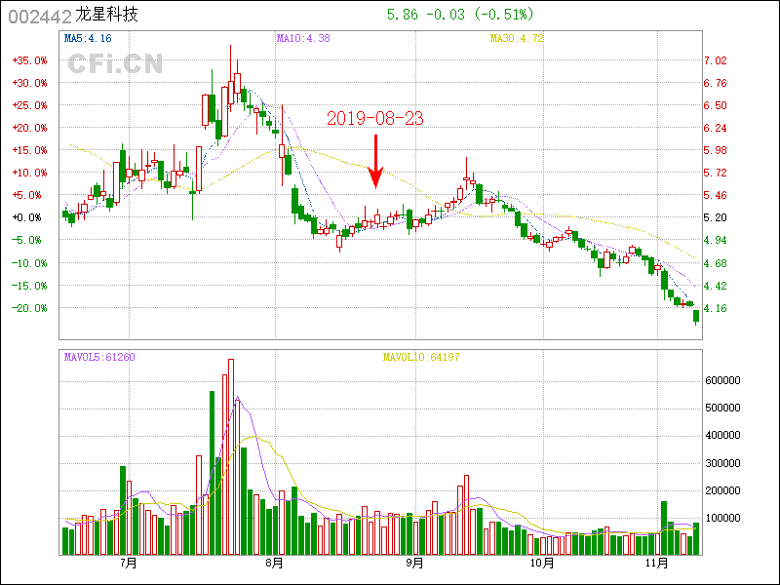Screen dimensions: 780x585
Task: Click the red arrow marking 2019-08-23
Action: [x=375, y=161]
